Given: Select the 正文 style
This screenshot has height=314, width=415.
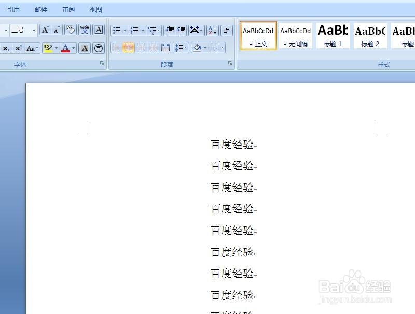Looking at the screenshot, I should point(258,35).
